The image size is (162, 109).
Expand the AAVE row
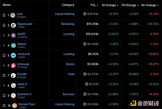4,35
